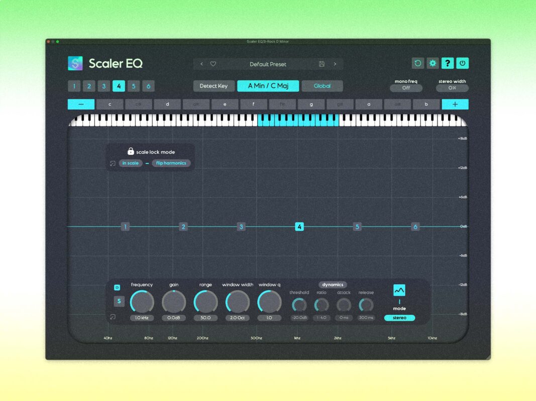Open settings via the gear icon
The height and width of the screenshot is (401, 536).
[433, 63]
